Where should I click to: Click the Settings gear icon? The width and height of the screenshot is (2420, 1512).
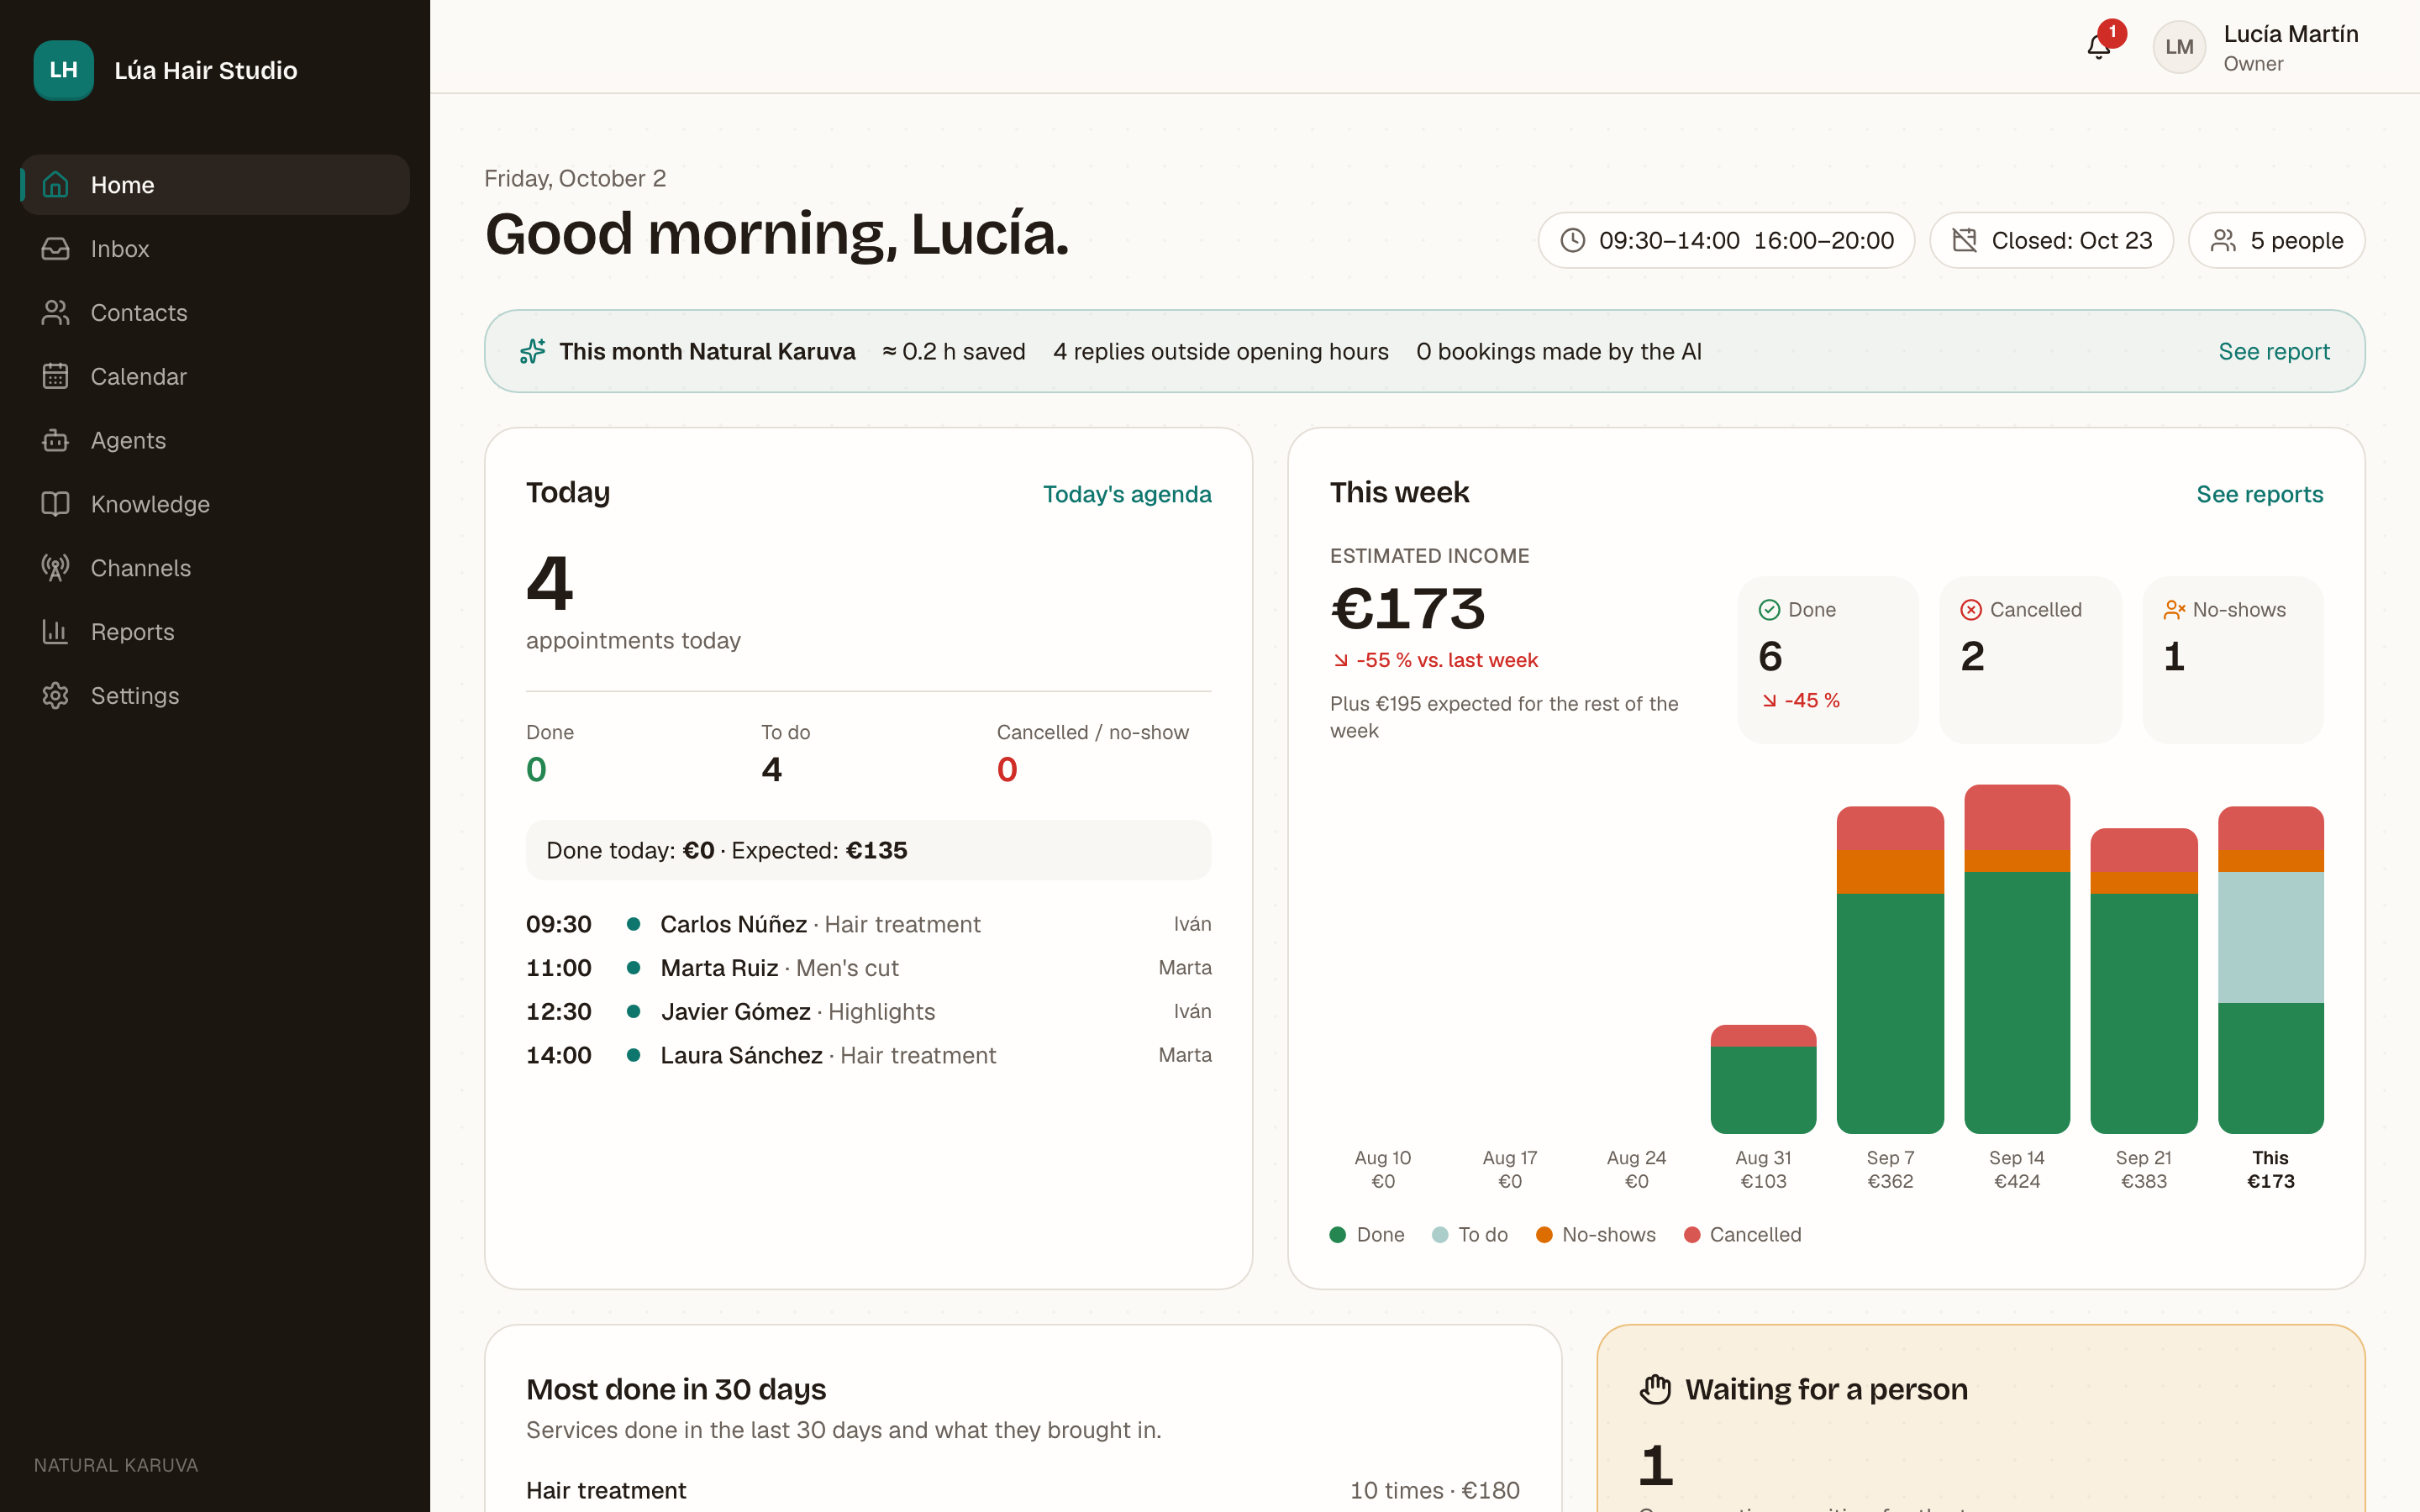tap(56, 696)
